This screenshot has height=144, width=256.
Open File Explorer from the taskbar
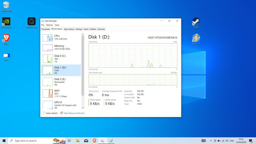pos(78,141)
